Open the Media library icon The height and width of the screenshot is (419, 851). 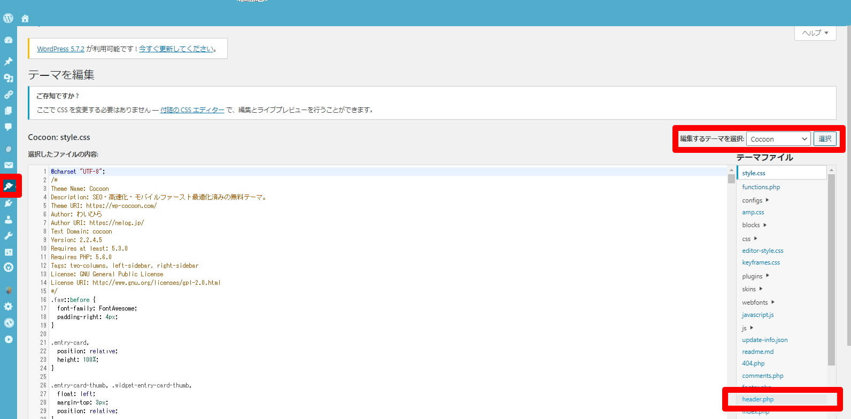click(x=9, y=78)
